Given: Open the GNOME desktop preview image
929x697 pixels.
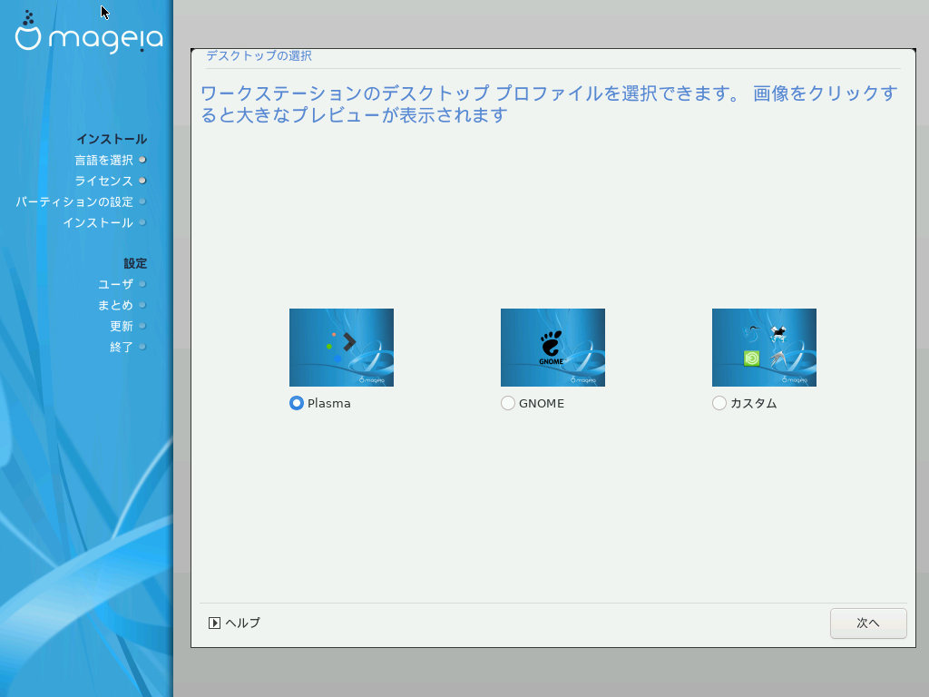Looking at the screenshot, I should click(x=553, y=348).
